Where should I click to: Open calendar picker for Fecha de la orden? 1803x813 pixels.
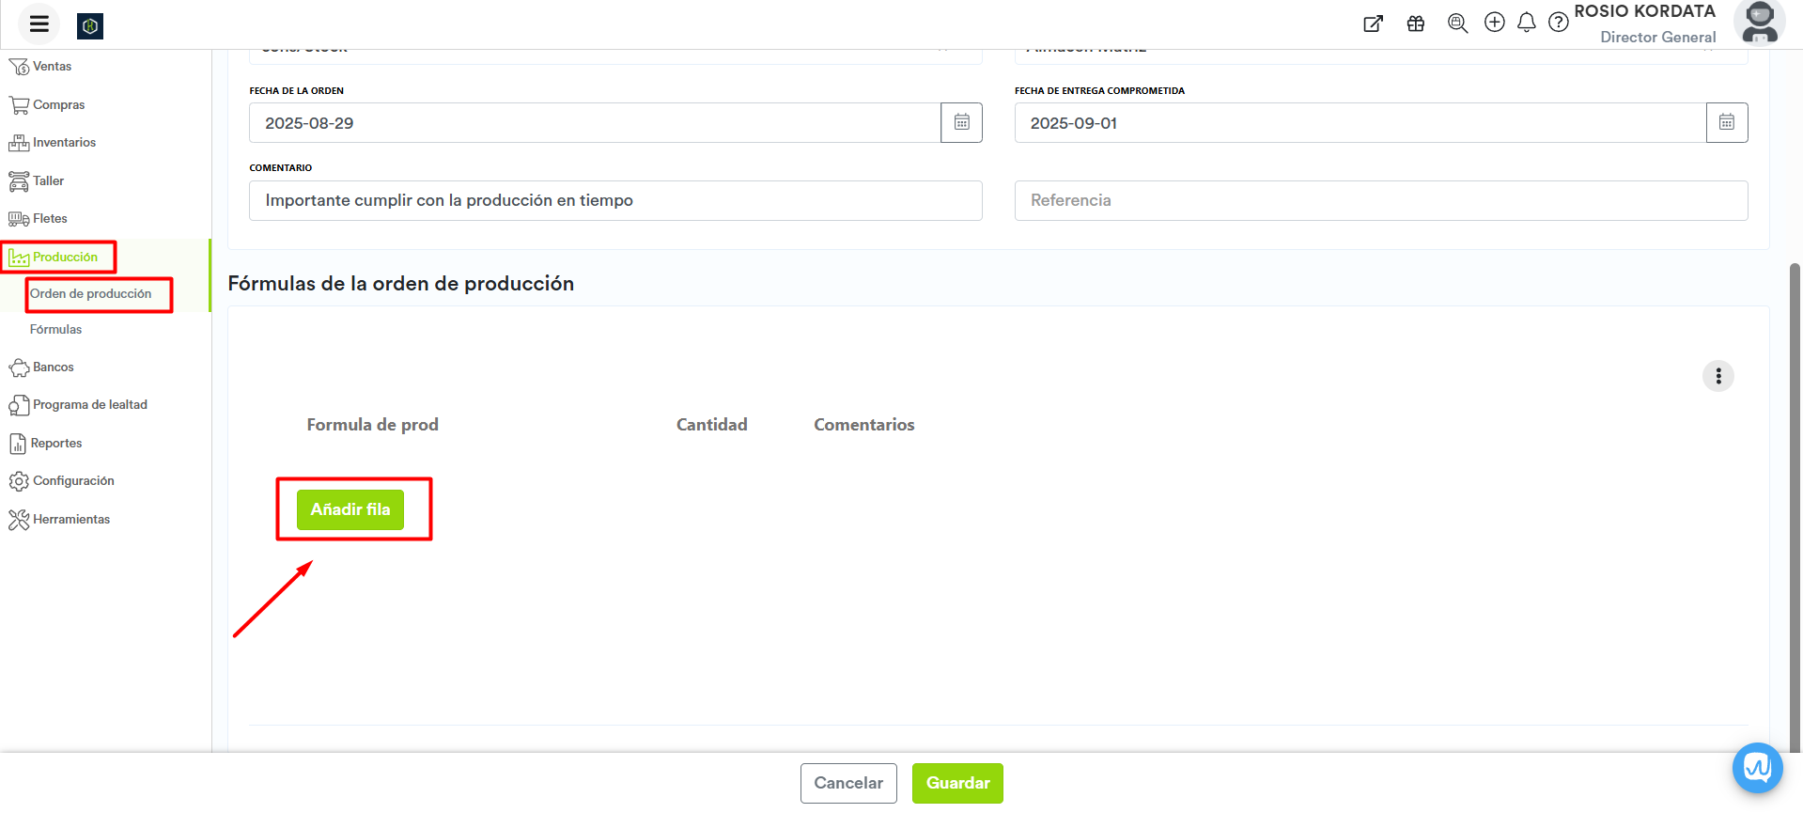(x=961, y=123)
